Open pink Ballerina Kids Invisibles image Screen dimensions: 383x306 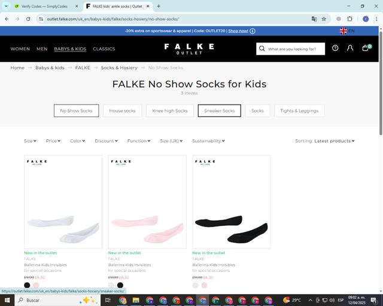pyautogui.click(x=147, y=202)
